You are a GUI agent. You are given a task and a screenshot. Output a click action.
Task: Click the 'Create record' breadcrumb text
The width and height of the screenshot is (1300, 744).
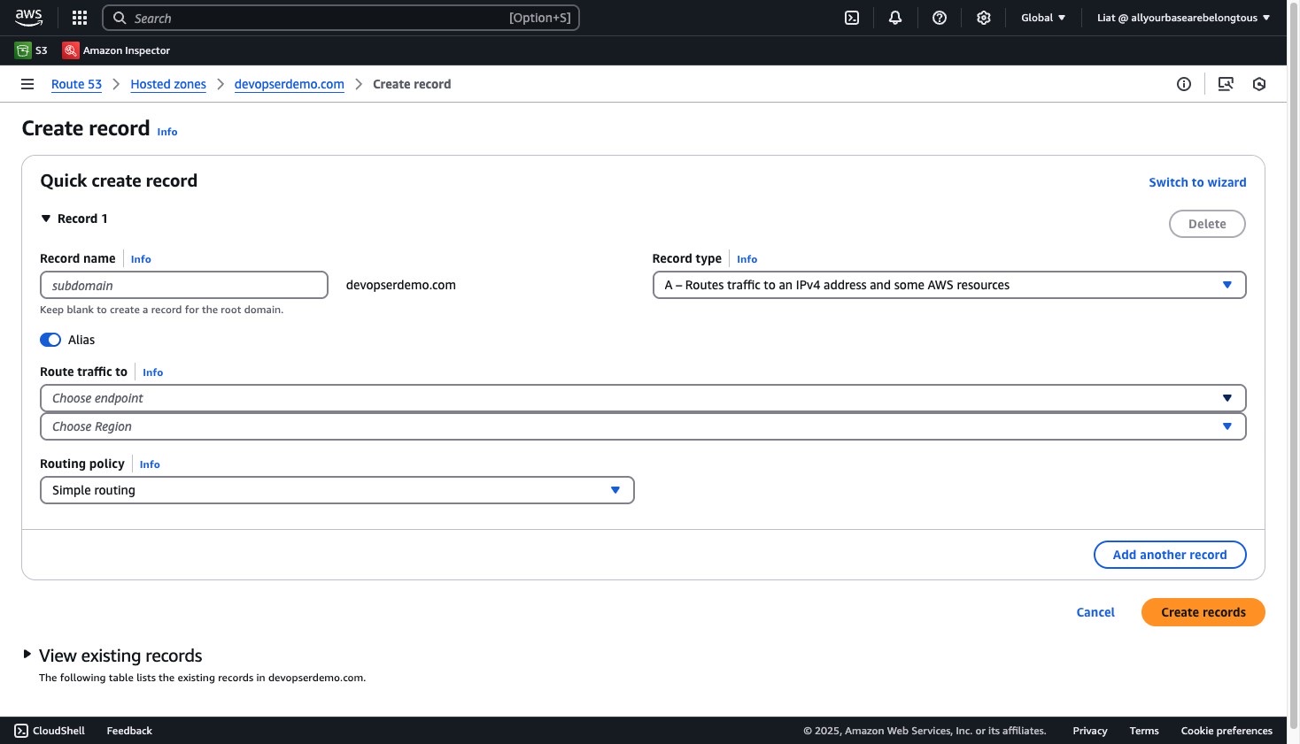[x=412, y=84]
